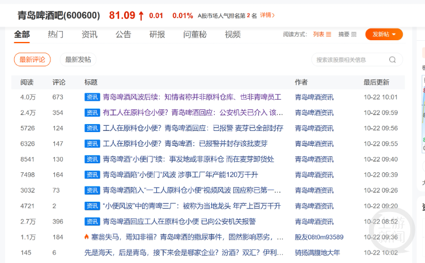Open the 发新帖 dropdown button
This screenshot has width=425, height=263.
point(384,35)
